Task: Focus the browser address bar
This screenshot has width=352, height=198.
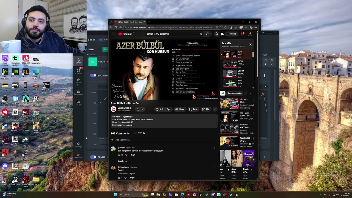Action: [x=170, y=27]
